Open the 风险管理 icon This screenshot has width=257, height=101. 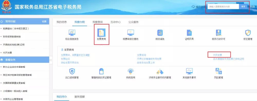click(218, 71)
